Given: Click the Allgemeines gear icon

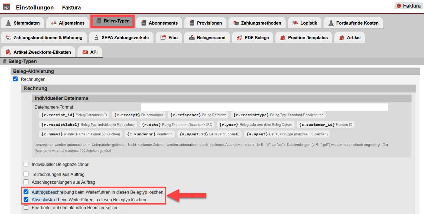Looking at the screenshot, I should tap(54, 23).
